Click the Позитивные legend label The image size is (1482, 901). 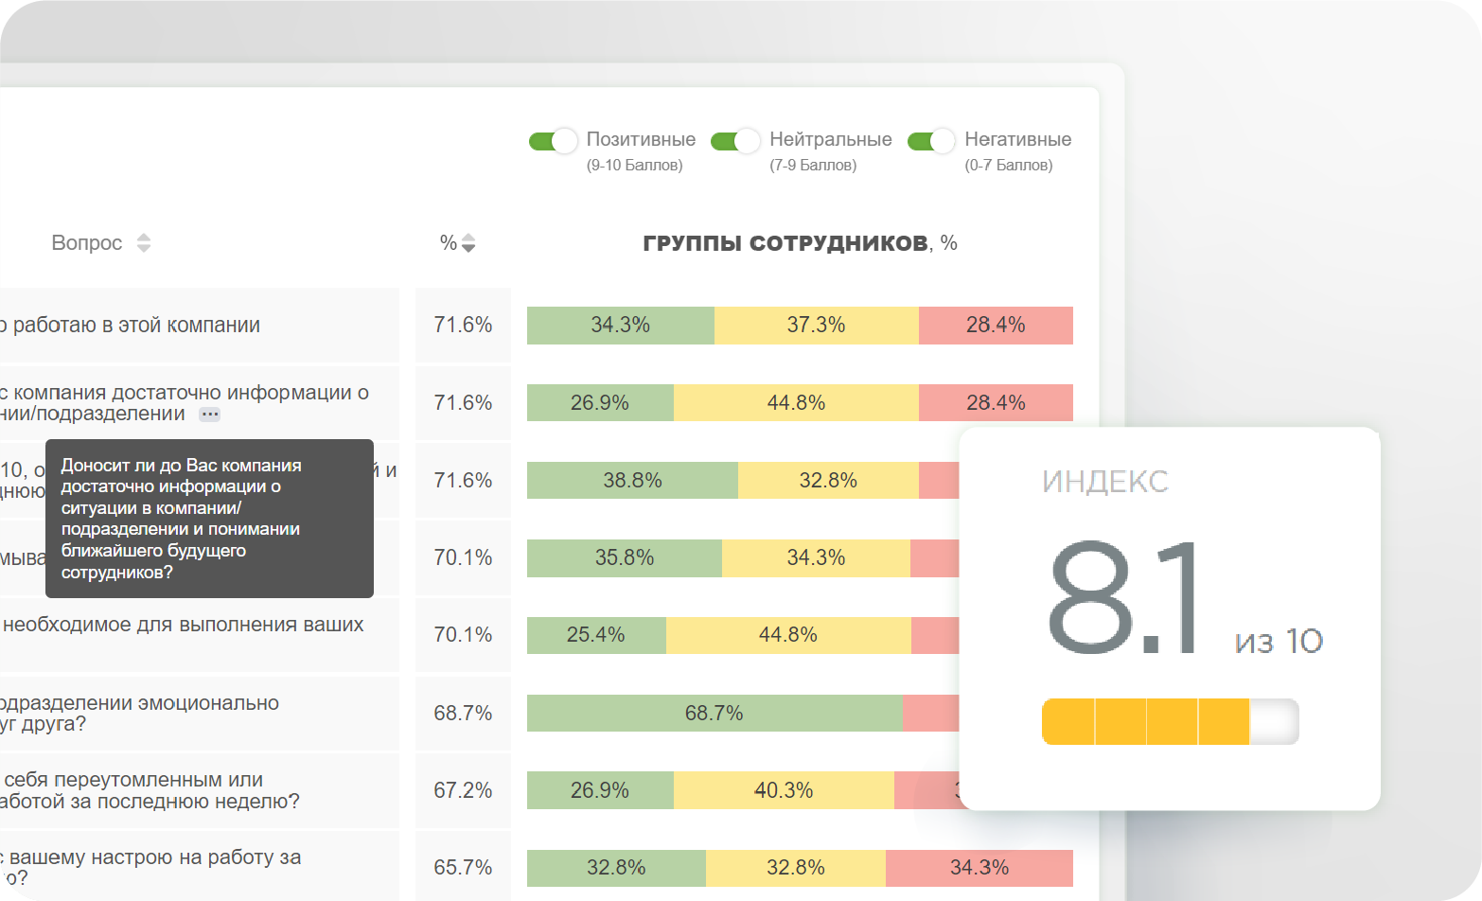click(641, 140)
